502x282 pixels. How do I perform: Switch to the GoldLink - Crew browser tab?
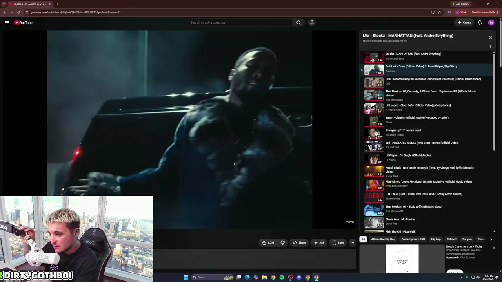pos(31,4)
